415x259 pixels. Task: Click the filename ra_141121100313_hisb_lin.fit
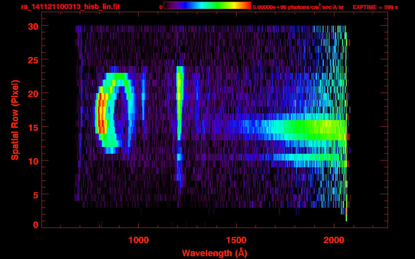[x=70, y=7]
